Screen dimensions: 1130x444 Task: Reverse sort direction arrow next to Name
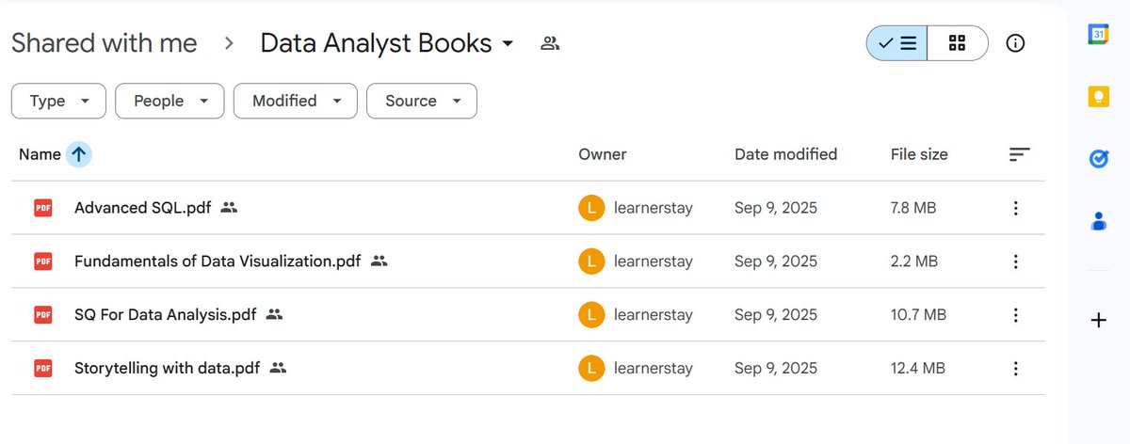click(78, 154)
